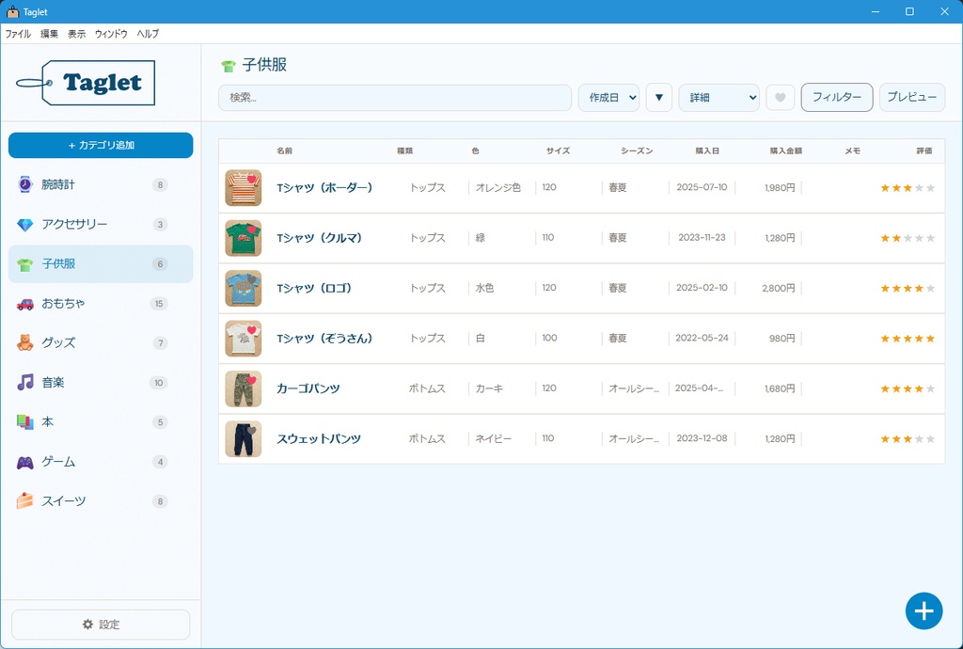Click the フィルター button
Image resolution: width=963 pixels, height=649 pixels.
pos(836,98)
